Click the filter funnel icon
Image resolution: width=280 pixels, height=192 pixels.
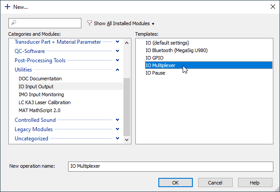[x=89, y=23]
